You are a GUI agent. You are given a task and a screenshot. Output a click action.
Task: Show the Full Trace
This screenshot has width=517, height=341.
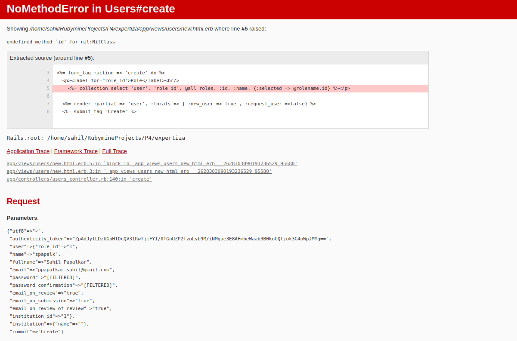pos(114,151)
